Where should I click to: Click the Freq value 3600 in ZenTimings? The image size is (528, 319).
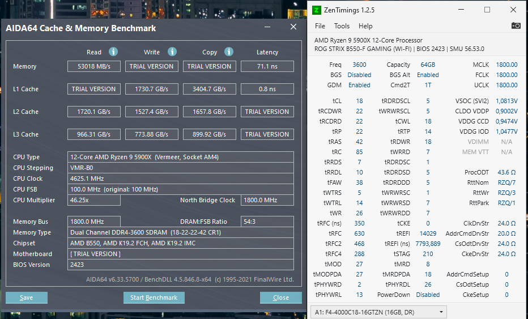[359, 65]
